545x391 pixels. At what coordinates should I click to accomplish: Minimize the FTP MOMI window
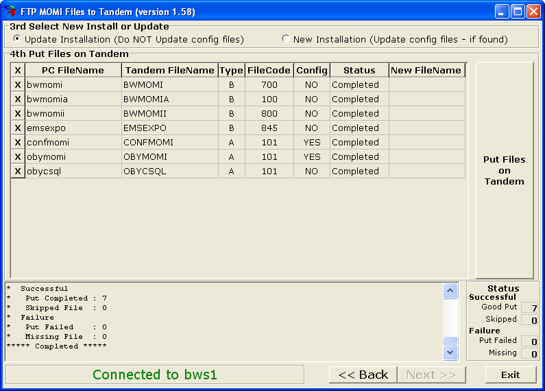[x=502, y=11]
